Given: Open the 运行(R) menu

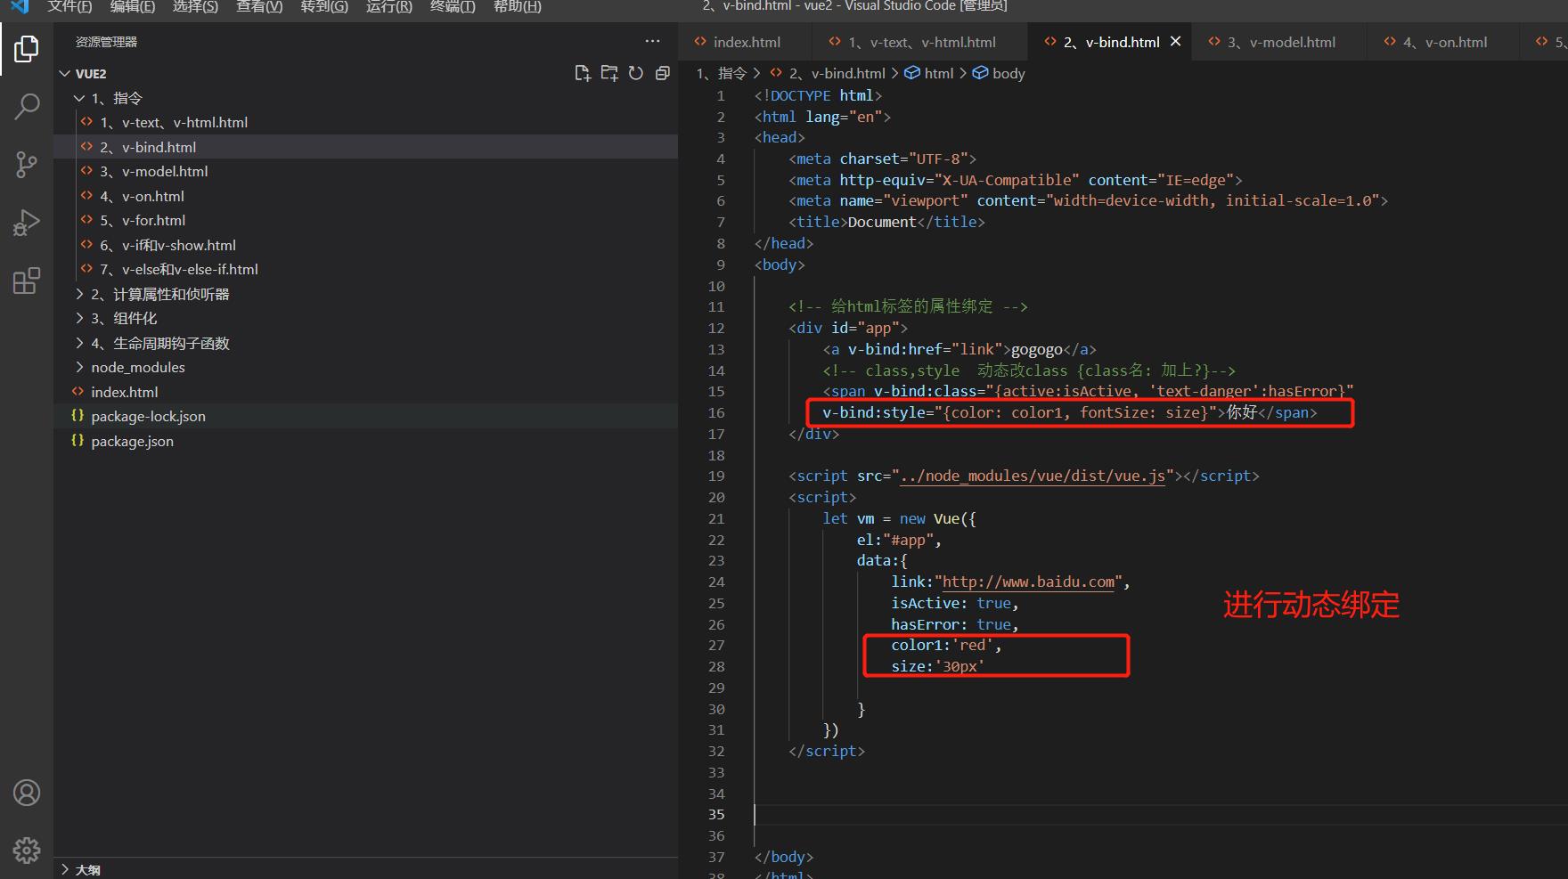Looking at the screenshot, I should click(x=389, y=6).
